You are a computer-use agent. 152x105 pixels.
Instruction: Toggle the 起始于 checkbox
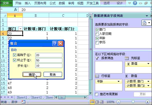click(x=15, y=55)
